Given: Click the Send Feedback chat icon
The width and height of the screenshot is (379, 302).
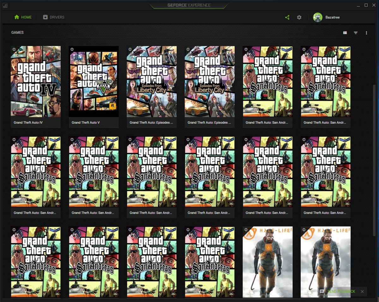Looking at the screenshot, I should [x=322, y=292].
